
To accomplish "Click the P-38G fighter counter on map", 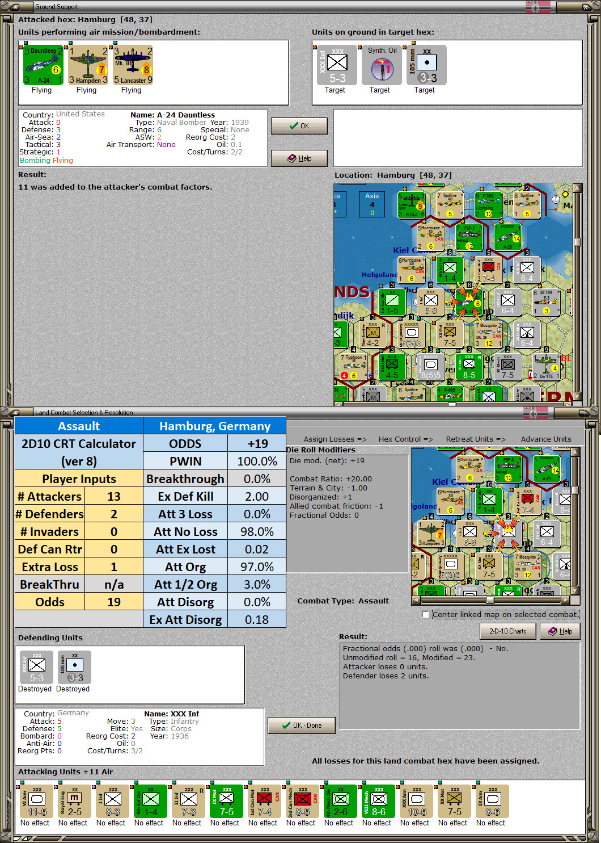I will tap(488, 205).
